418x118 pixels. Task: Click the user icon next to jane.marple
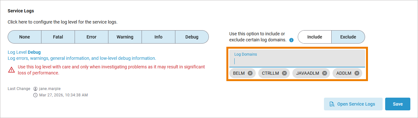(x=35, y=89)
